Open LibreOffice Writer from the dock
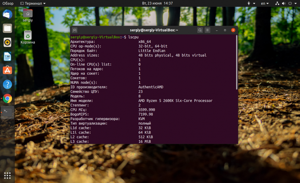Screen dimensions: 300x183 pos(8,56)
